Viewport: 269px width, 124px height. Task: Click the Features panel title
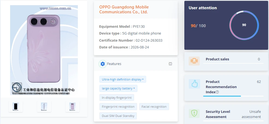tap(114, 64)
